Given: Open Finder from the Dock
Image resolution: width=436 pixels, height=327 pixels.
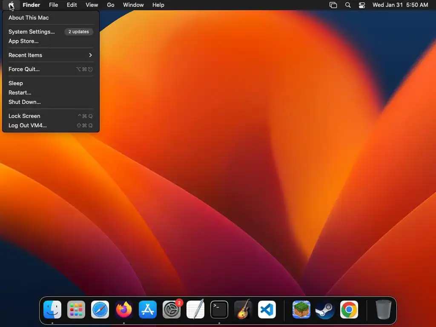Looking at the screenshot, I should coord(52,310).
